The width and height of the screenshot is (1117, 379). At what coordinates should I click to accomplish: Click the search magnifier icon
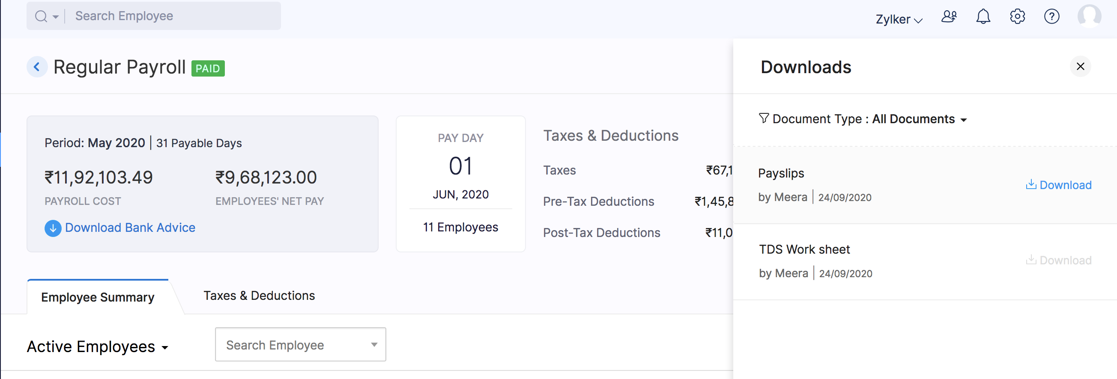(41, 16)
